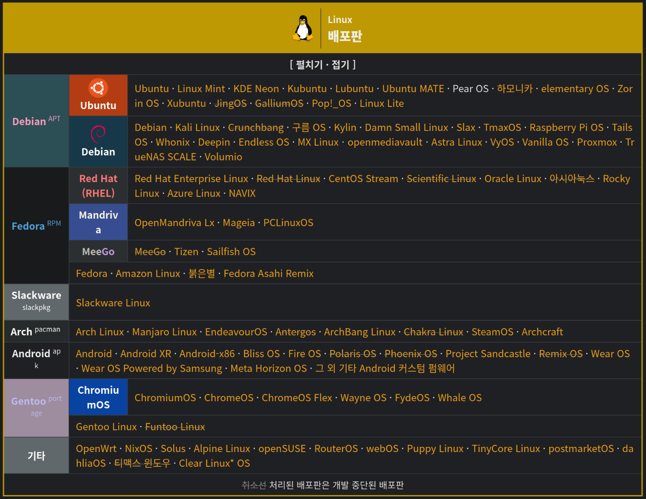Open the Arch Linux link
The image size is (646, 499).
[100, 332]
